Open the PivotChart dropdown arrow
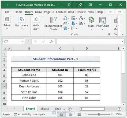Screen dimensions: 127x118 [x=102, y=29]
